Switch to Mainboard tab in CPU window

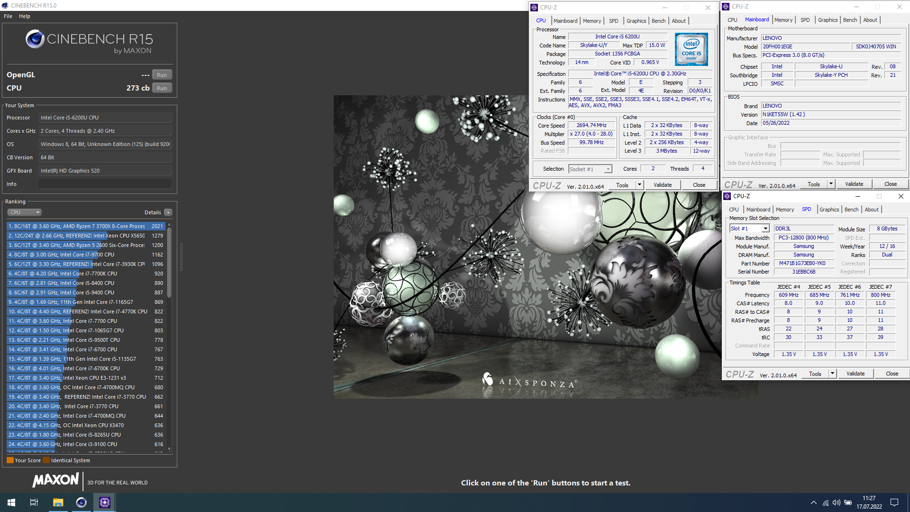[565, 21]
